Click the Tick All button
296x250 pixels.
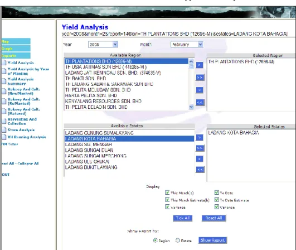182,218
